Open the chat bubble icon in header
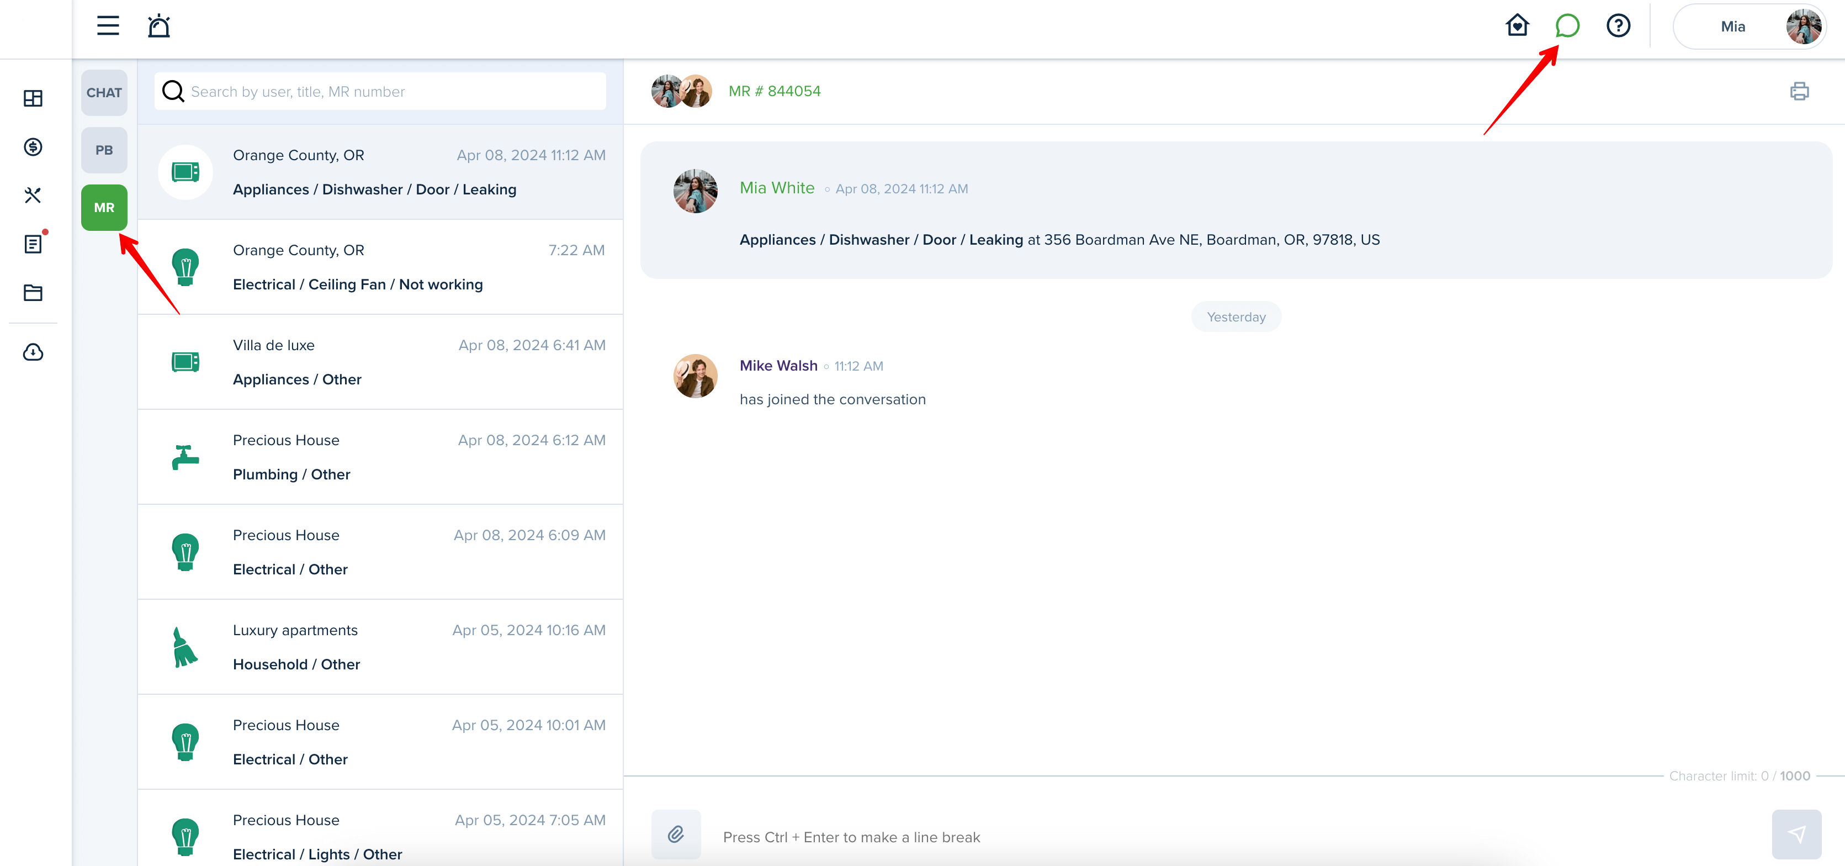Screen dimensions: 1845x866 (x=1567, y=26)
